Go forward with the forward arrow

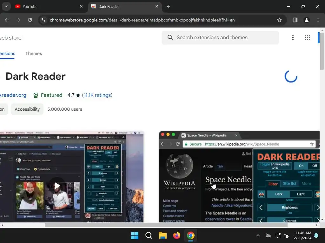tap(18, 20)
